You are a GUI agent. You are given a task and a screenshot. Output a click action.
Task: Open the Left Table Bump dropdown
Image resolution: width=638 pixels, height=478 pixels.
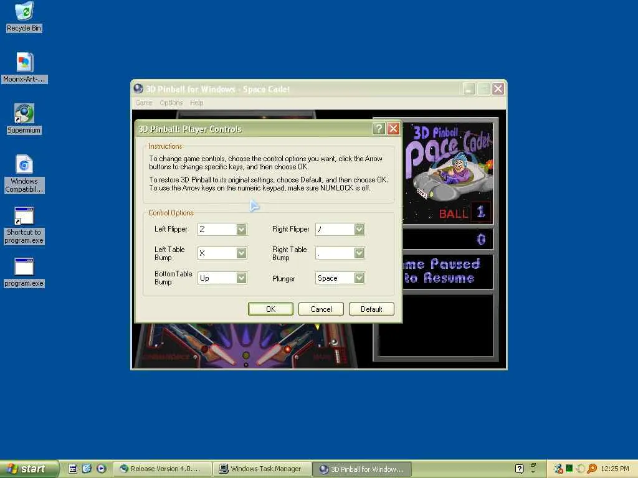(241, 253)
